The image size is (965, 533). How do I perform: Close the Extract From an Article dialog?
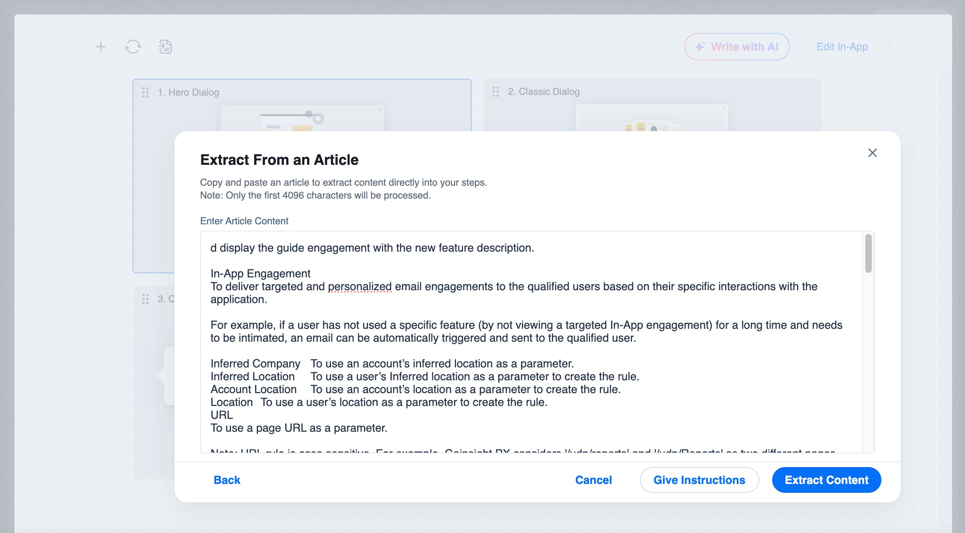(x=873, y=153)
